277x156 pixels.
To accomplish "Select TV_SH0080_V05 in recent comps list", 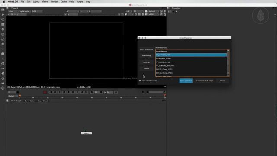I will (191, 62).
